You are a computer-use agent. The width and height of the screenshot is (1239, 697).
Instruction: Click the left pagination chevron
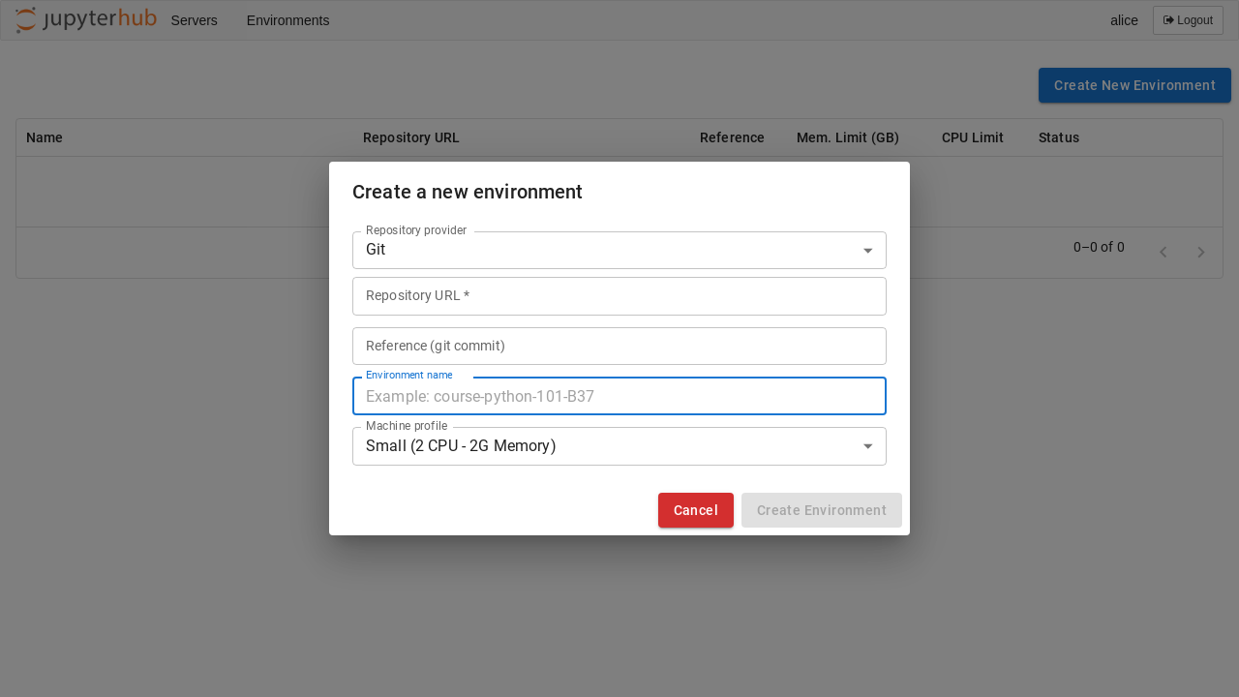coord(1163,252)
